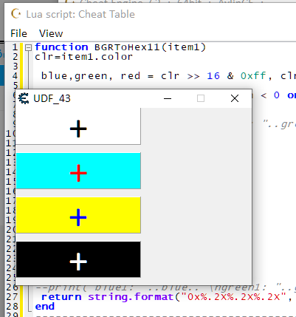Collapse the BGRToHex11 function fold marker
The image size is (296, 317).
click(29, 47)
